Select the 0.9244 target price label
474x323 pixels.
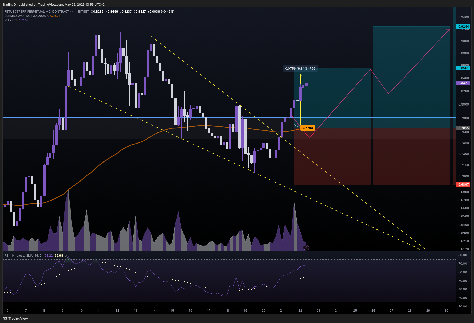[x=463, y=27]
